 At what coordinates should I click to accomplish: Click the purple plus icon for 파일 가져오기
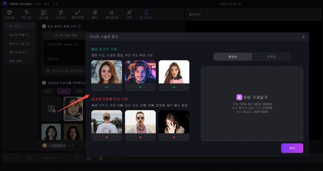[239, 97]
